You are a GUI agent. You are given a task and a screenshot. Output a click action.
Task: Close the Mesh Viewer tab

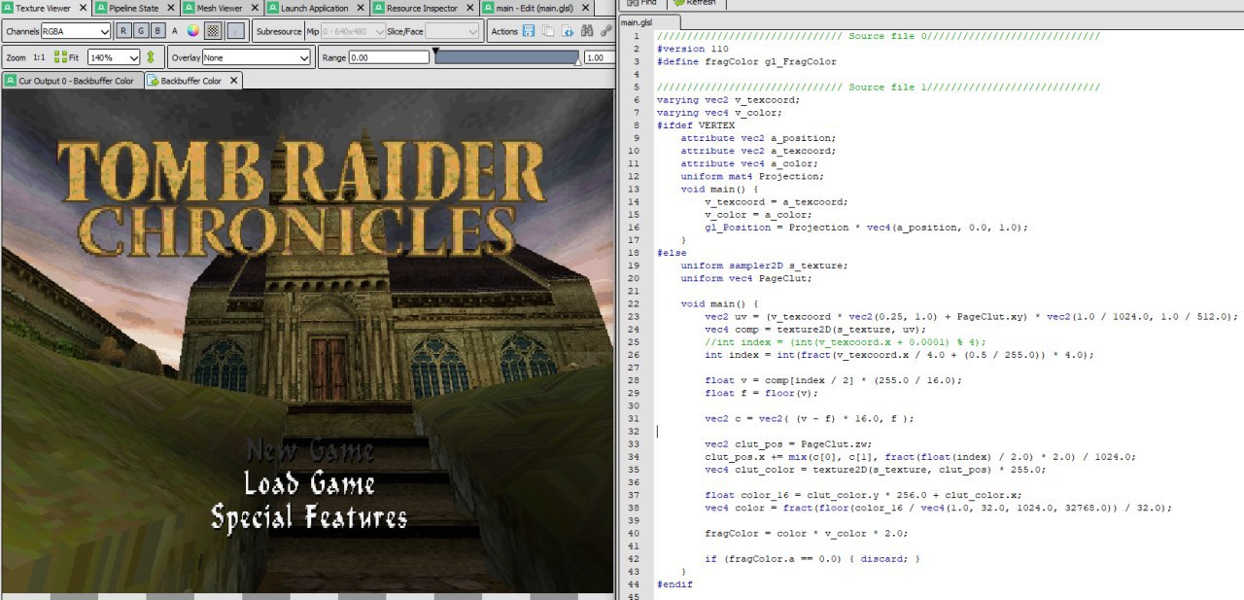(255, 8)
